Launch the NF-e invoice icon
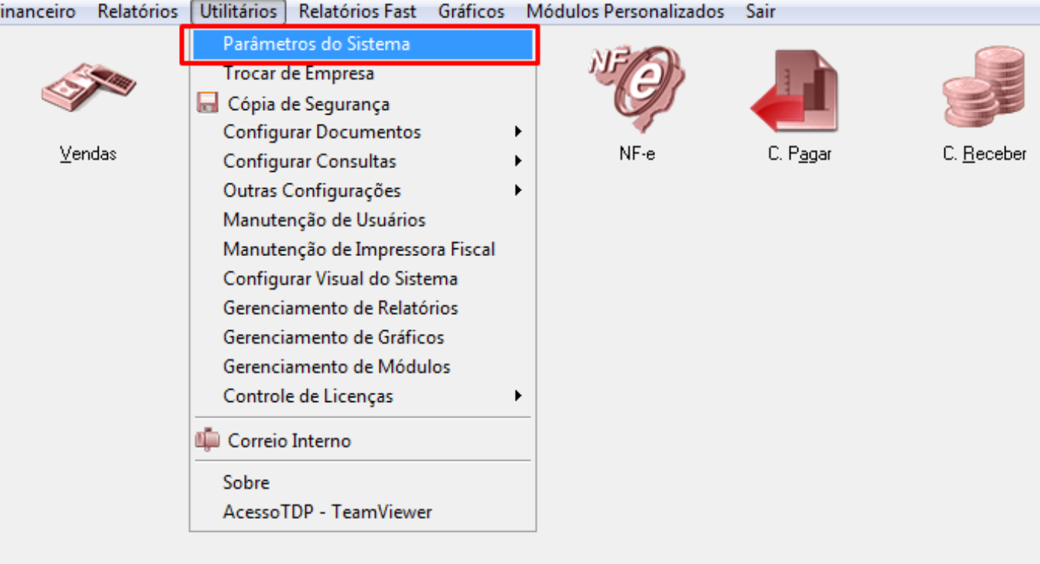Image resolution: width=1040 pixels, height=564 pixels. [x=637, y=89]
